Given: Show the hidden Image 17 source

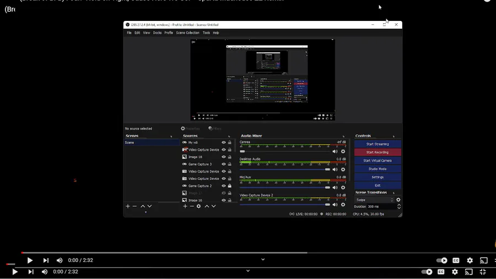Looking at the screenshot, I should [224, 193].
